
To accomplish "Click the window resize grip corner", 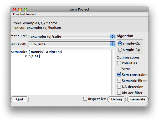I will point(147,105).
